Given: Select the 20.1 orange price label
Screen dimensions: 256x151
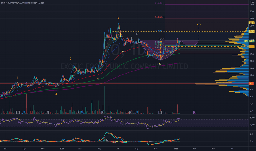Looking at the screenshot, I should (x=252, y=47).
